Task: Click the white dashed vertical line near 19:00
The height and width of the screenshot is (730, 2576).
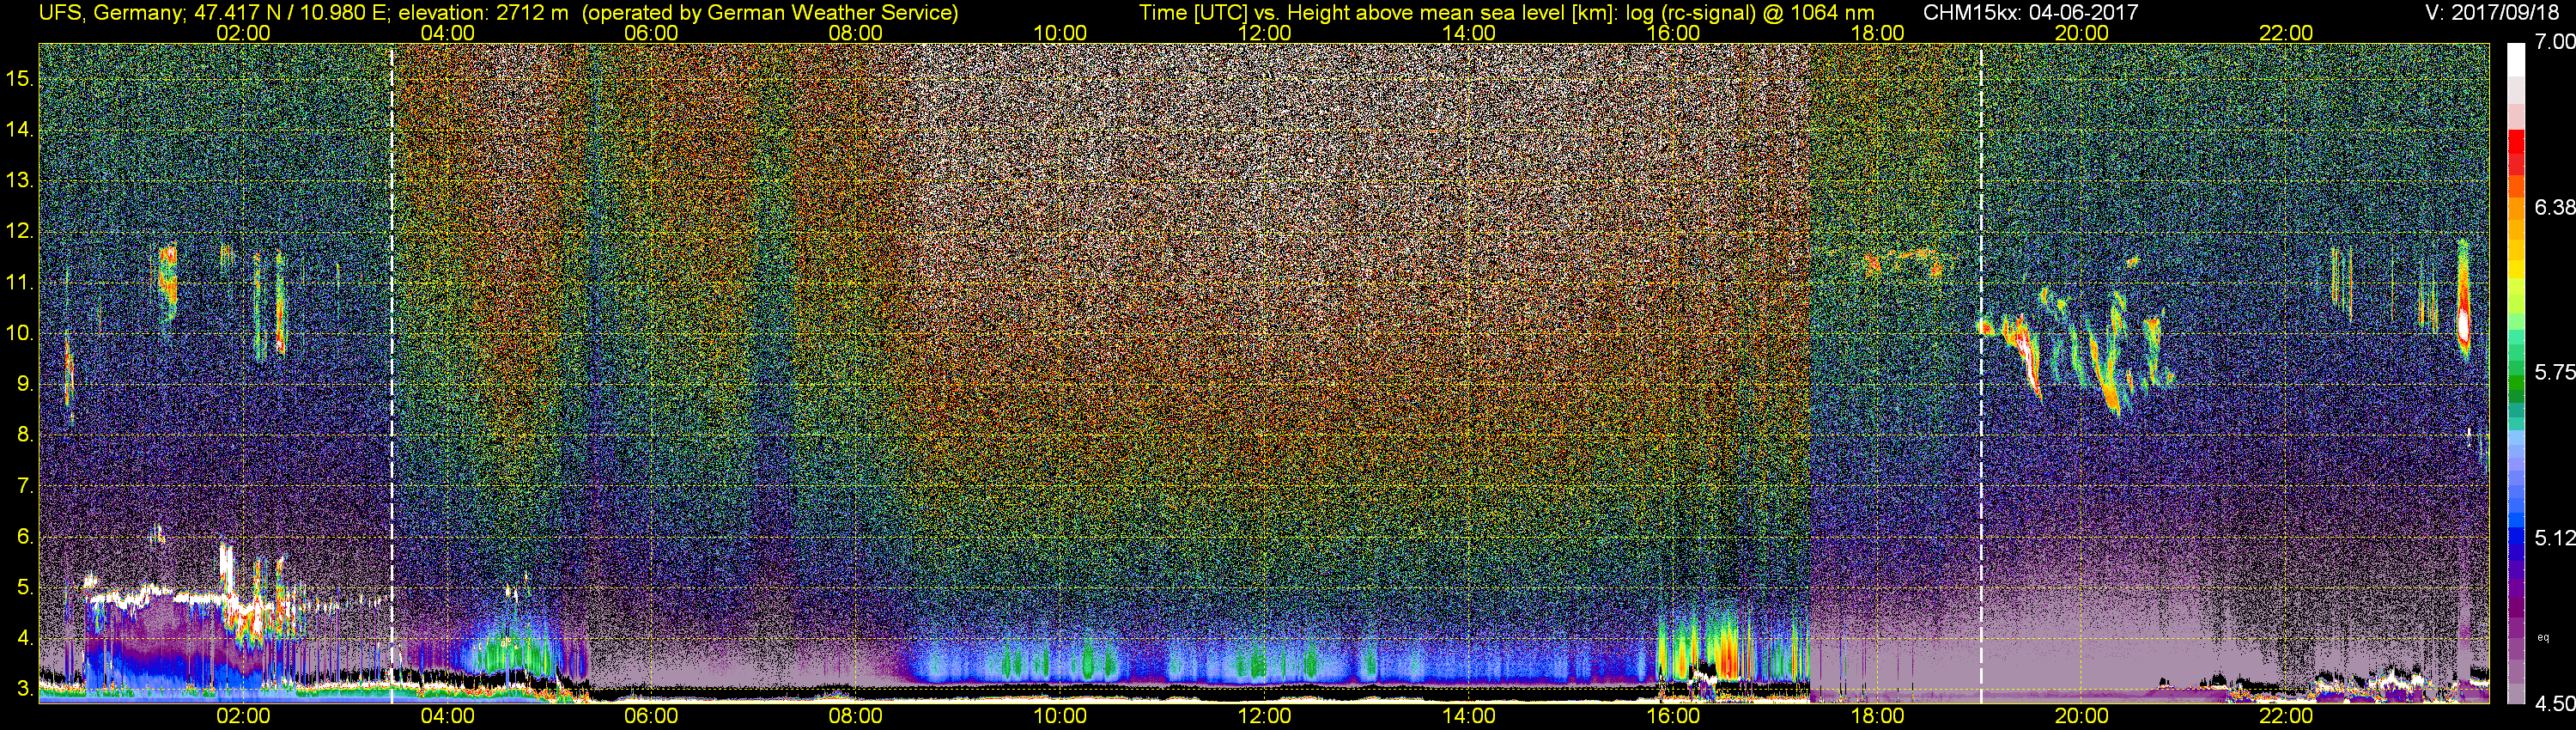Action: pos(1981,373)
